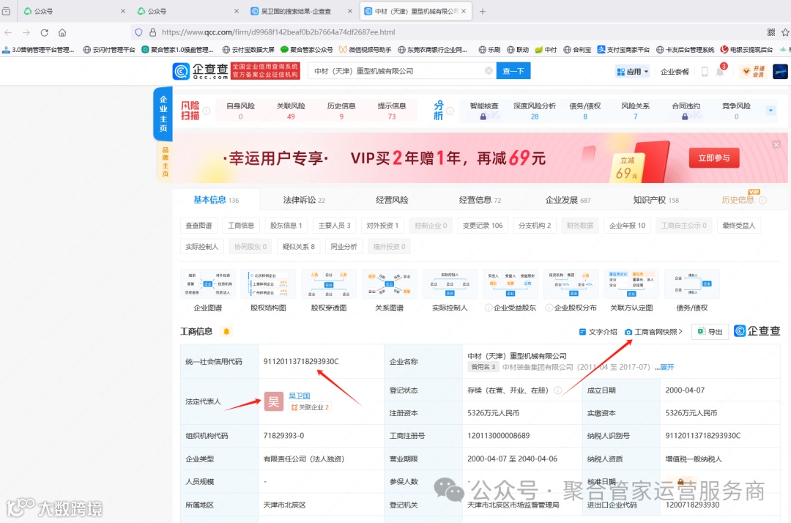The image size is (791, 523).
Task: Click the 立即参与 banner button
Action: 714,158
